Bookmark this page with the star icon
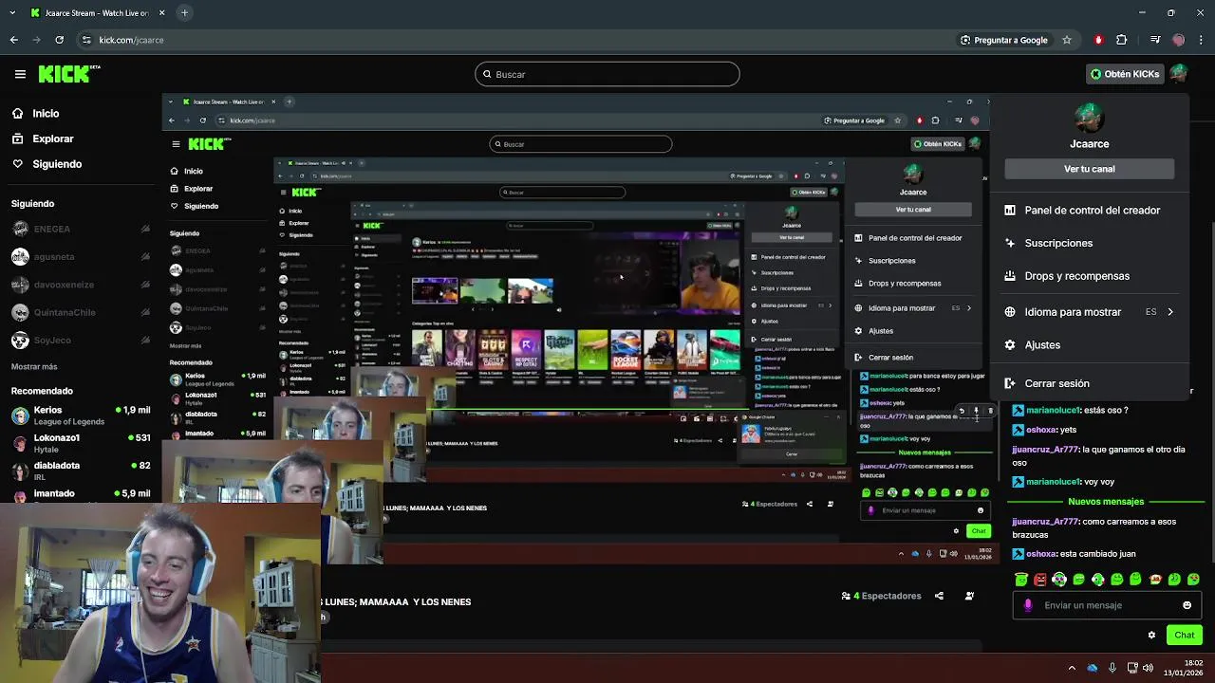The width and height of the screenshot is (1215, 683). tap(1067, 40)
